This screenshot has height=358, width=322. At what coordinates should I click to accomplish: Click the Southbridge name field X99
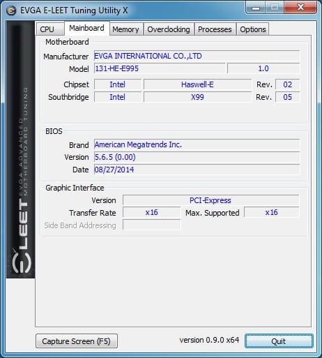coord(197,97)
